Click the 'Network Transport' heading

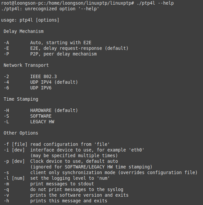tap(26, 65)
